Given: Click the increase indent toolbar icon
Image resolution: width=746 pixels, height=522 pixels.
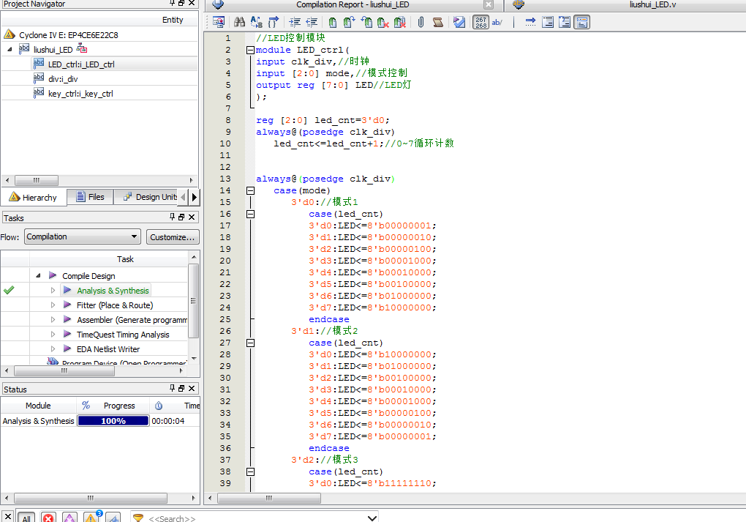Looking at the screenshot, I should point(295,23).
